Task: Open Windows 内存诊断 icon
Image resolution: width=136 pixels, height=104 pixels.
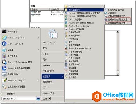Action: (x=66, y=29)
